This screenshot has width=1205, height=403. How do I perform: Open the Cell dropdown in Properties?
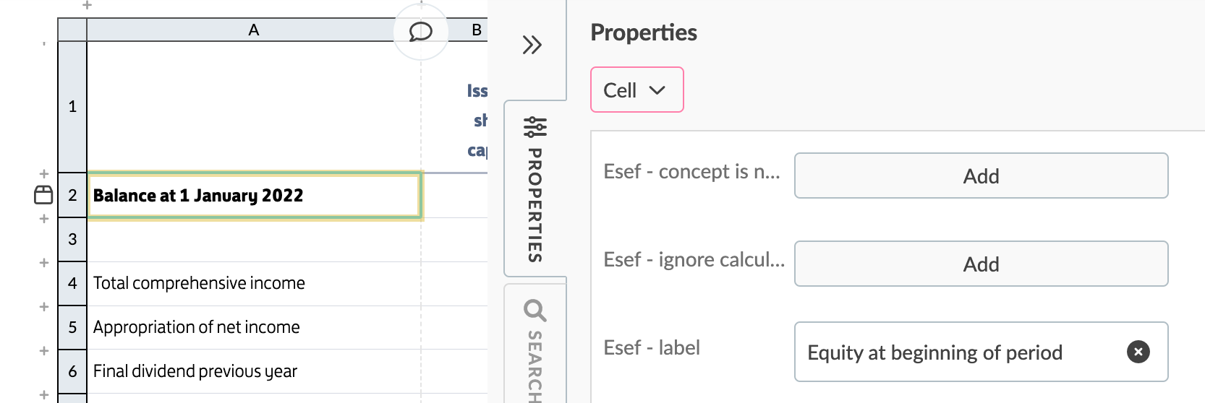(x=636, y=90)
